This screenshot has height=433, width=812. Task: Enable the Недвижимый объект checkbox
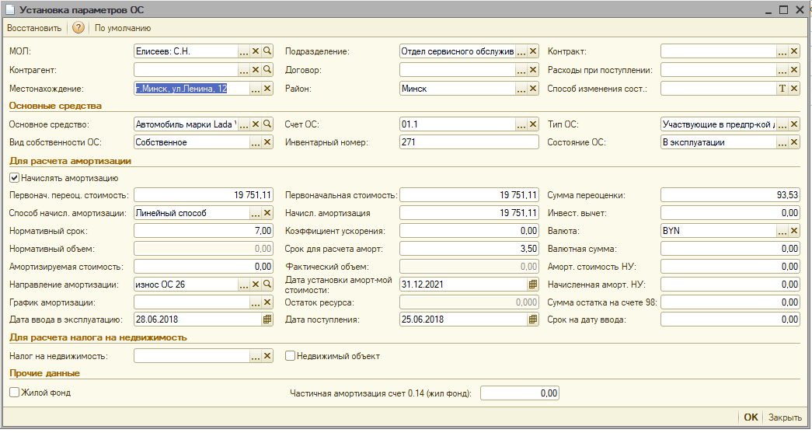(291, 356)
